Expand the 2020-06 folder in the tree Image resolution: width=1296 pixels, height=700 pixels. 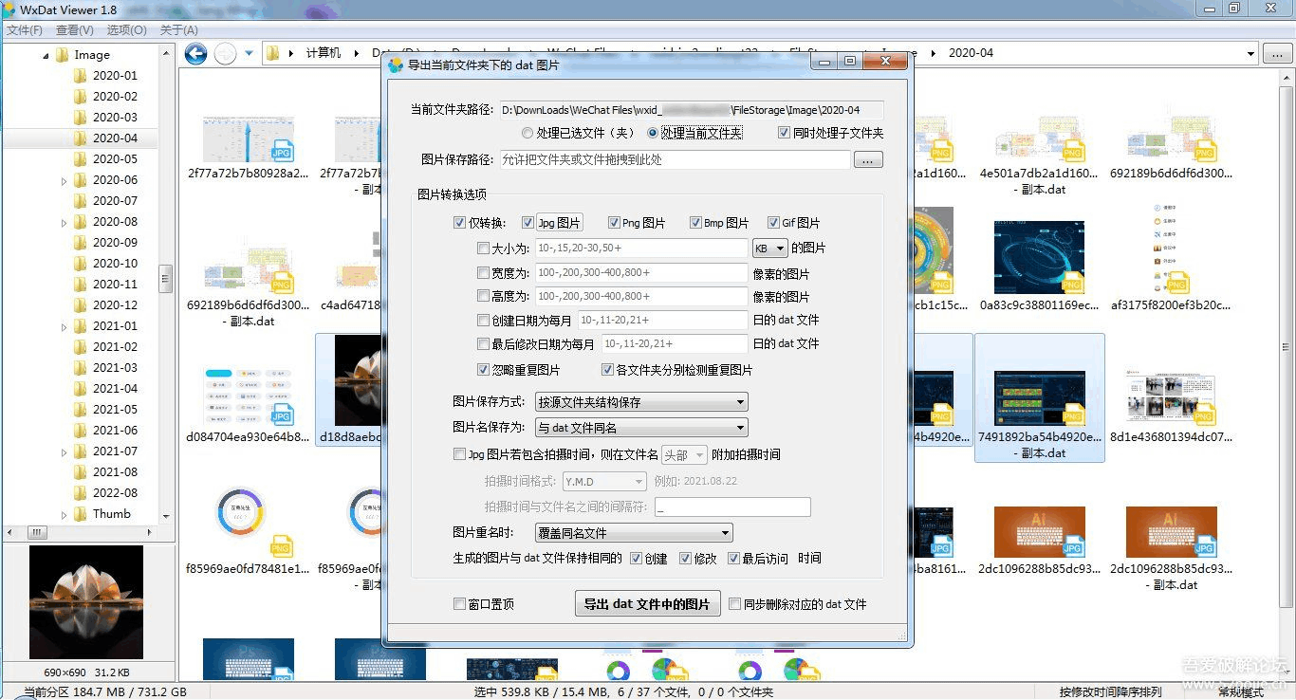62,179
